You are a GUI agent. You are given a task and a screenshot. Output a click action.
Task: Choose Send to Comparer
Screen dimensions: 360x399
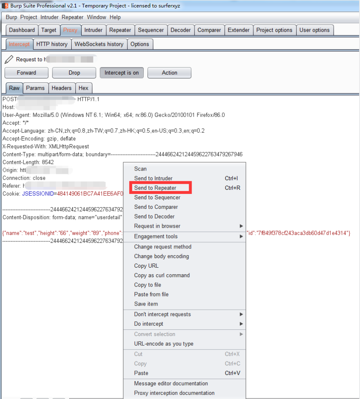(185, 207)
